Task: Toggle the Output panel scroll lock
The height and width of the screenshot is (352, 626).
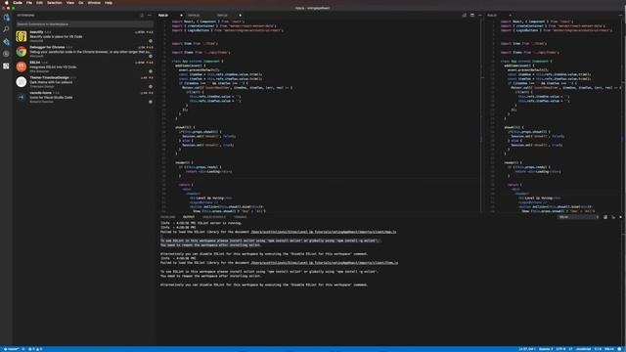Action: (x=613, y=217)
